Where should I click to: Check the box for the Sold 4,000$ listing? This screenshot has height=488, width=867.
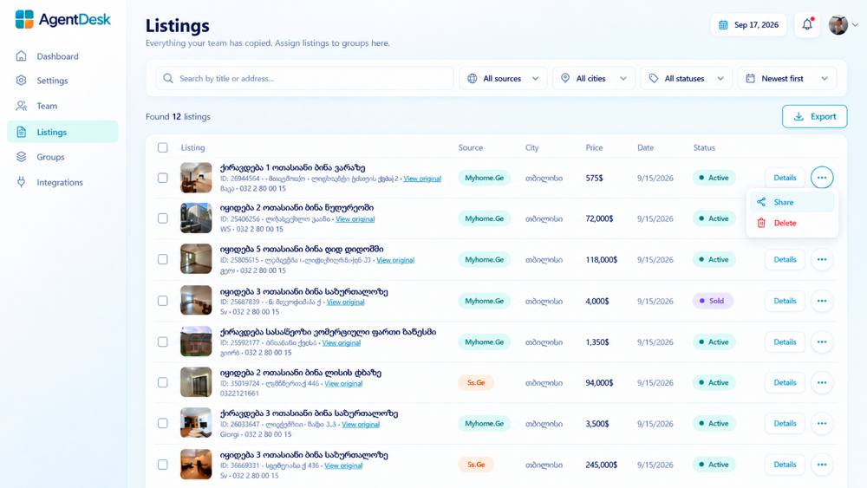coord(163,301)
